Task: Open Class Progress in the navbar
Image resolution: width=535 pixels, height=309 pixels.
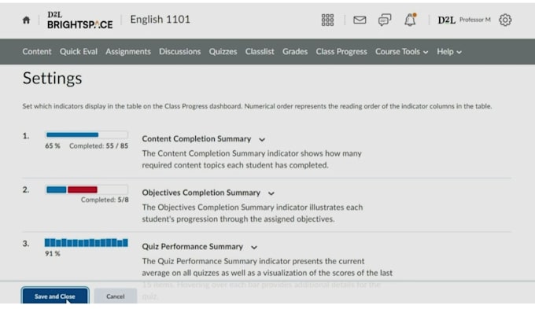Action: pos(341,52)
